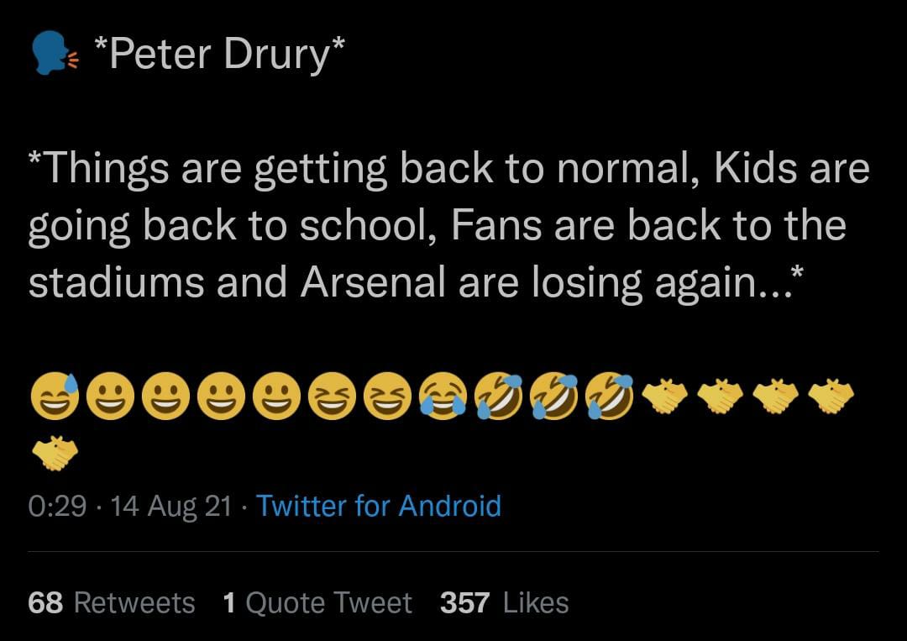This screenshot has height=641, width=907.
Task: Click the last handshake emoji in the top row
Action: coord(831,397)
